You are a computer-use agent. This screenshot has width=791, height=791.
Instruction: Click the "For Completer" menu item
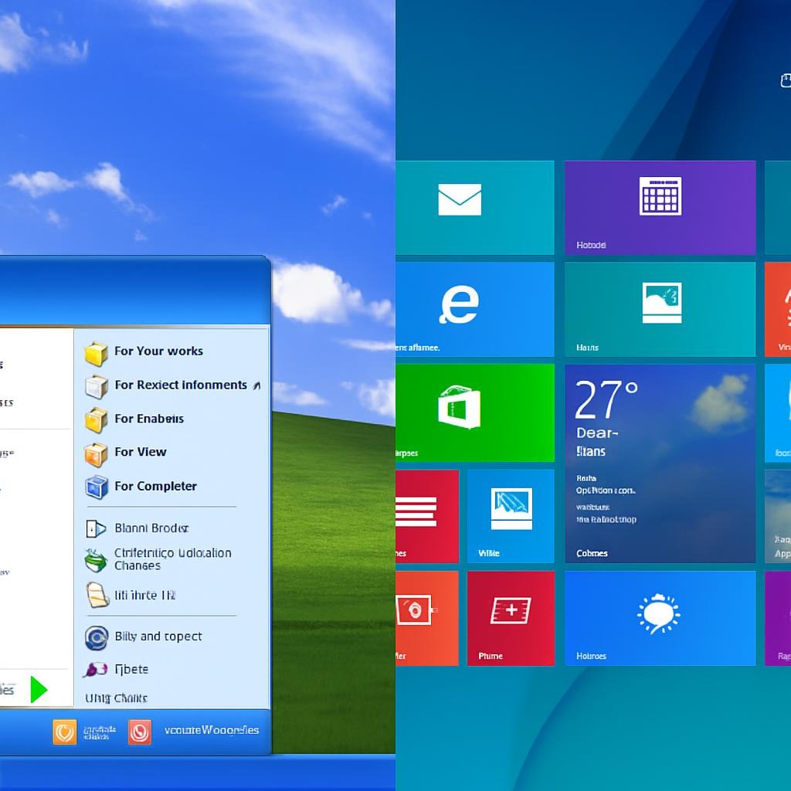(x=154, y=487)
